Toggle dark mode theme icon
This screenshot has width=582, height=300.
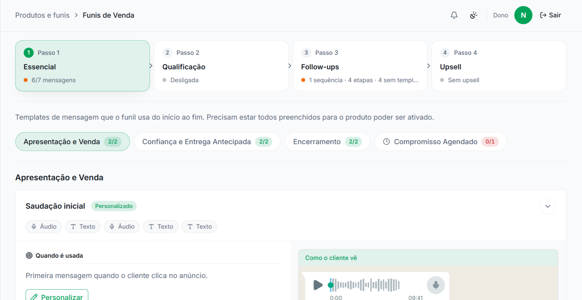coord(473,15)
